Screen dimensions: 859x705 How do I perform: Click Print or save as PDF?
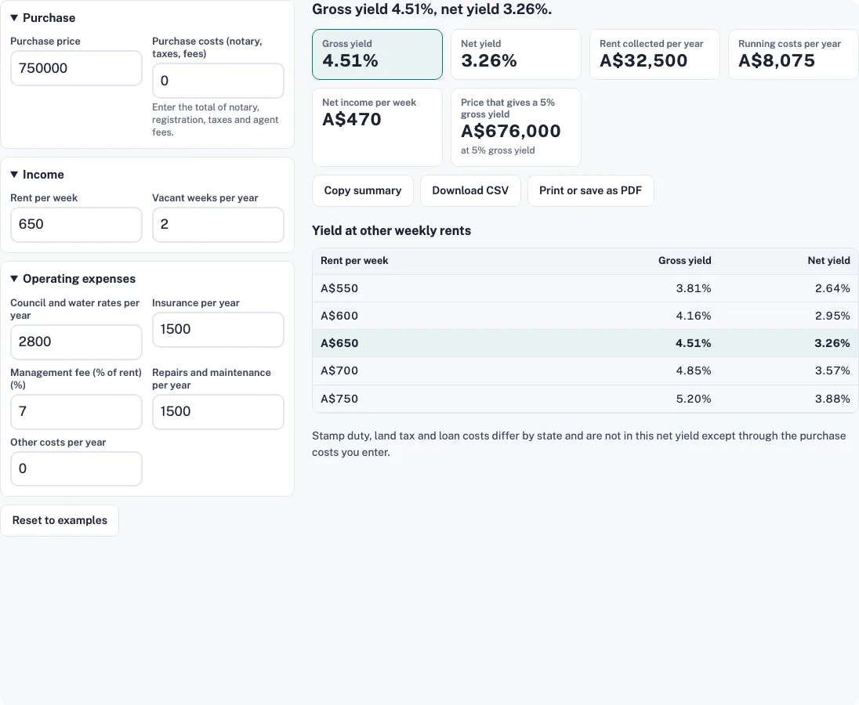click(x=591, y=190)
